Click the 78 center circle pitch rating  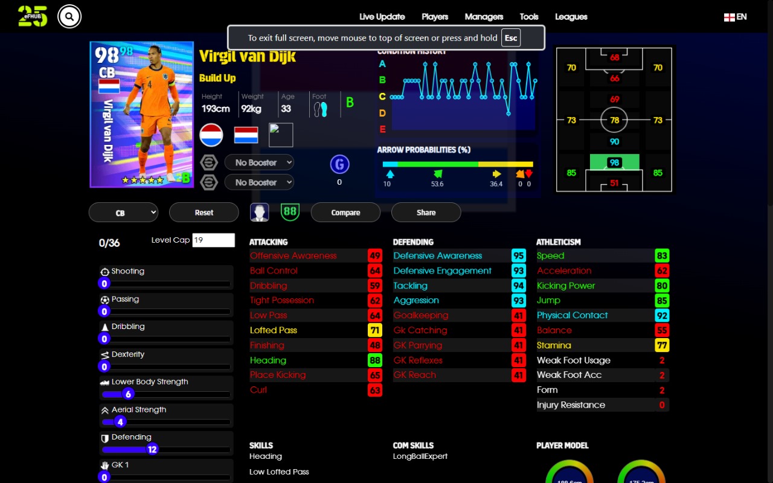click(614, 120)
